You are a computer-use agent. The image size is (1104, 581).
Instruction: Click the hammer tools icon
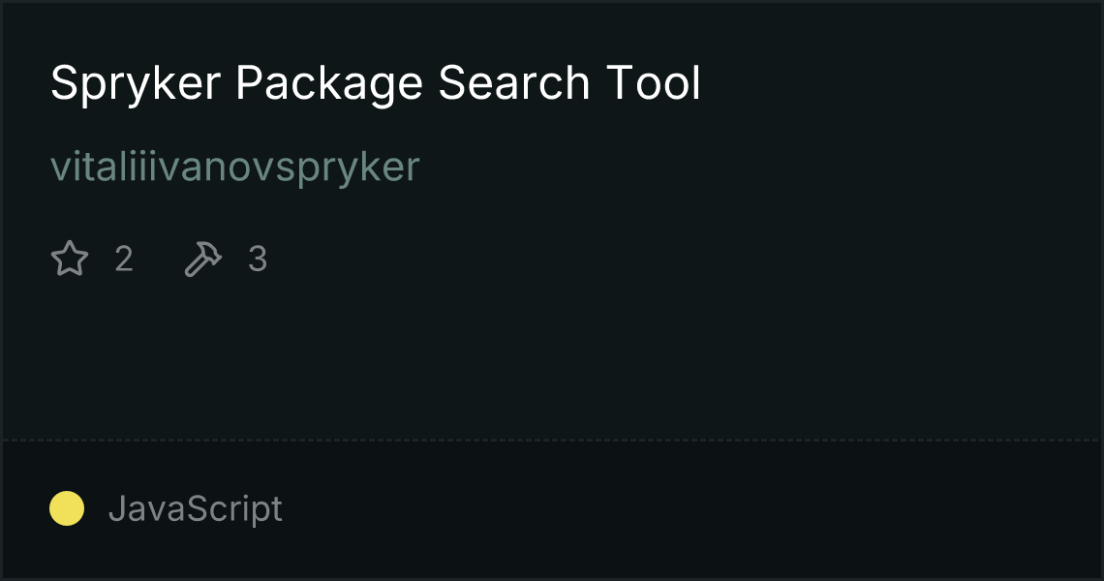click(203, 260)
